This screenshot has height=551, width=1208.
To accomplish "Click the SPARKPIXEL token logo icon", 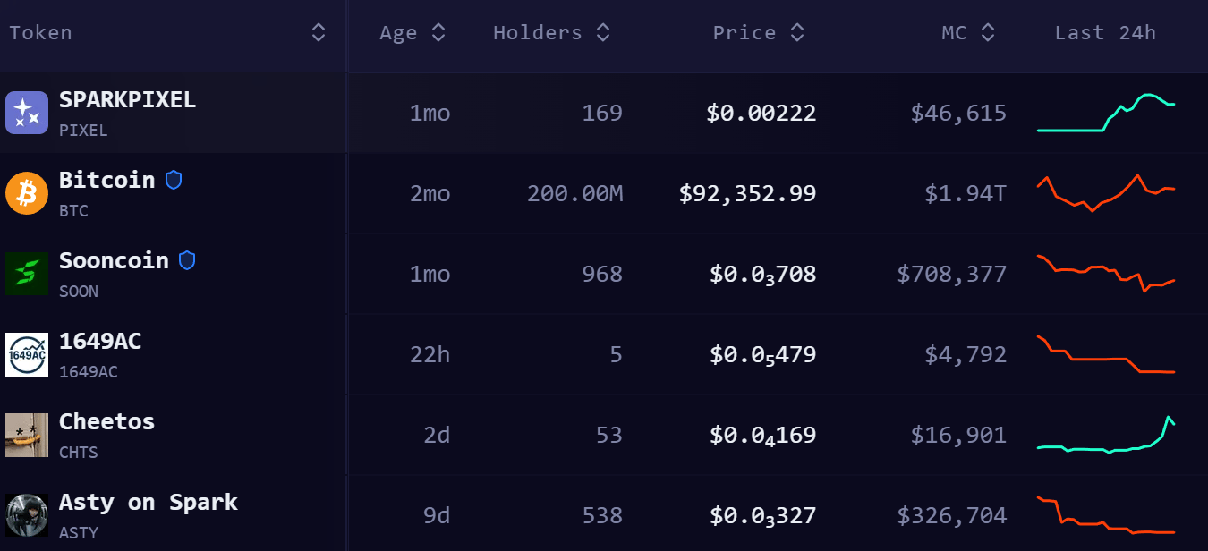I will click(x=27, y=113).
